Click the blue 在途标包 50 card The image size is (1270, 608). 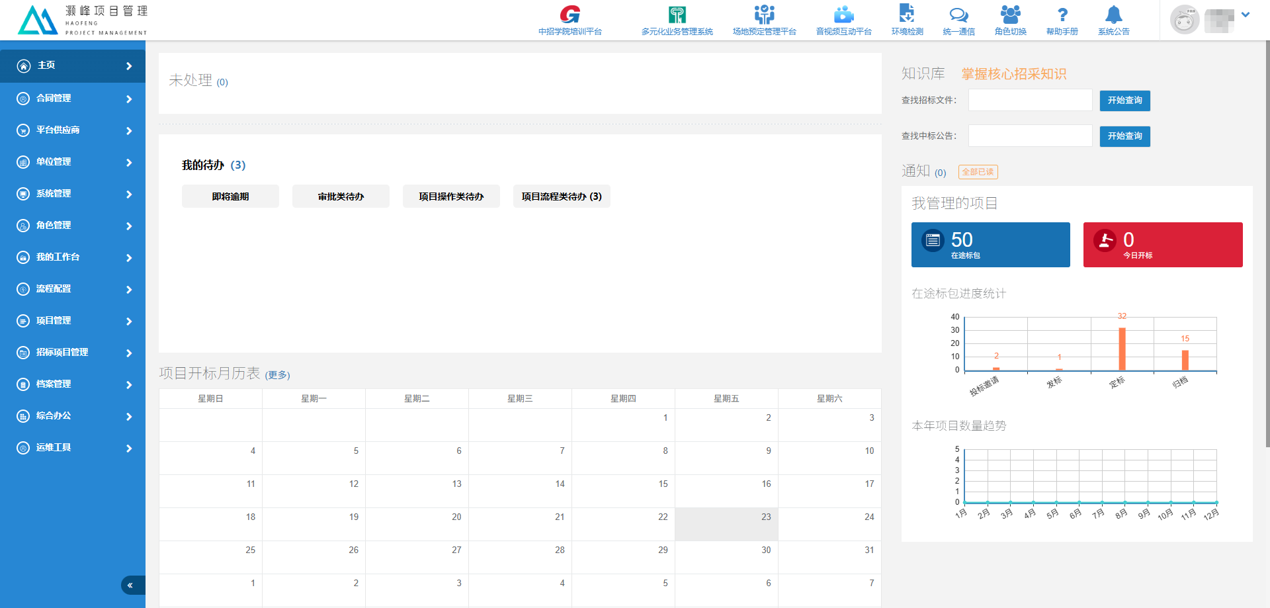[x=990, y=245]
